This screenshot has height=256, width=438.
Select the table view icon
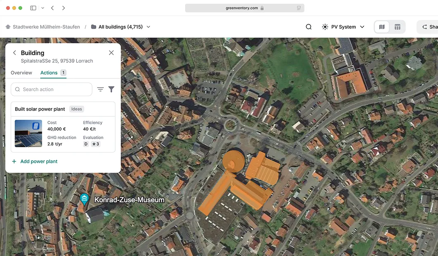(x=398, y=26)
